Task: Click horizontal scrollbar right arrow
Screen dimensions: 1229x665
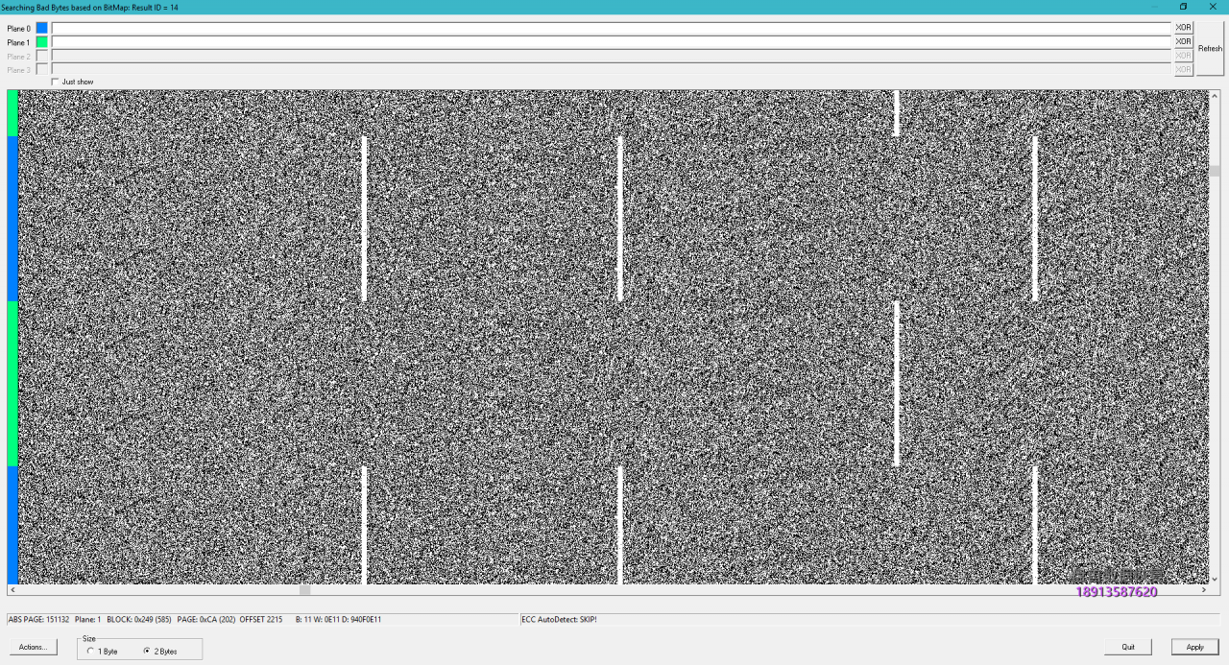Action: point(1203,589)
